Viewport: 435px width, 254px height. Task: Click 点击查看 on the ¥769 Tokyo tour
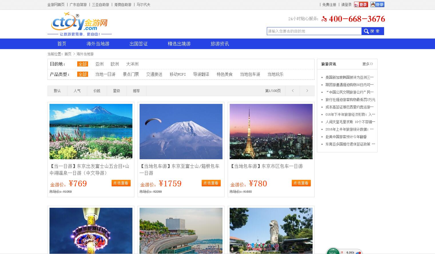click(121, 183)
